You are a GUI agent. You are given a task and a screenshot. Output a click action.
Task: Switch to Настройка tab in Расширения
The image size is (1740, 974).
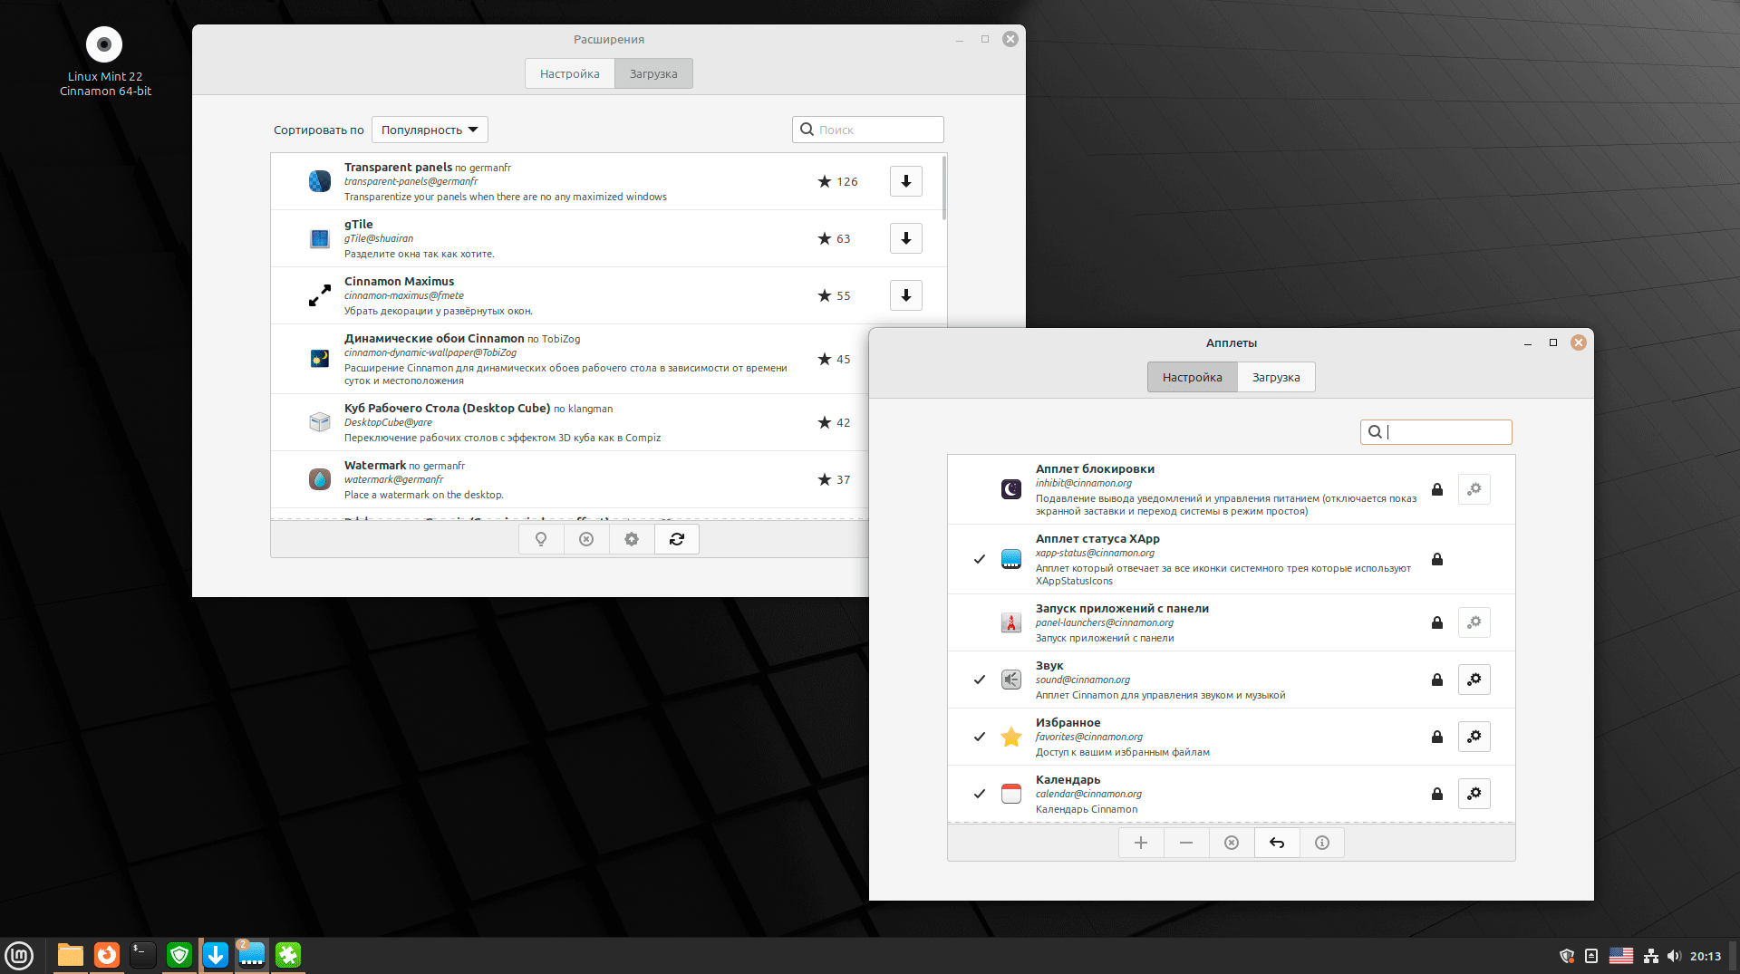[x=570, y=73]
